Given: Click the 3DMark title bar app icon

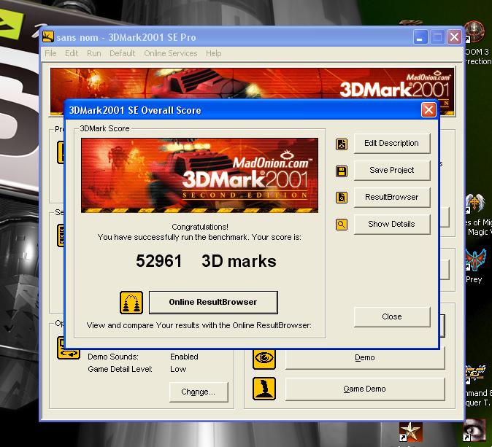Looking at the screenshot, I should [x=48, y=36].
